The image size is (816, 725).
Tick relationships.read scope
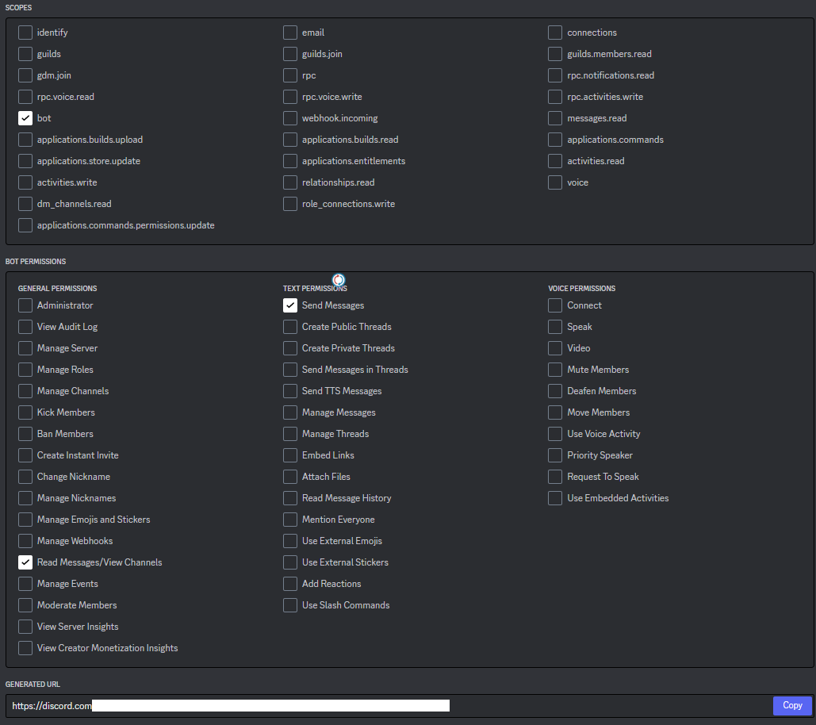(x=290, y=182)
